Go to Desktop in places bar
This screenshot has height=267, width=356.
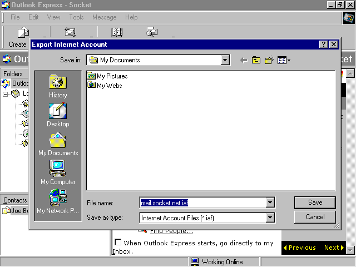pyautogui.click(x=58, y=115)
